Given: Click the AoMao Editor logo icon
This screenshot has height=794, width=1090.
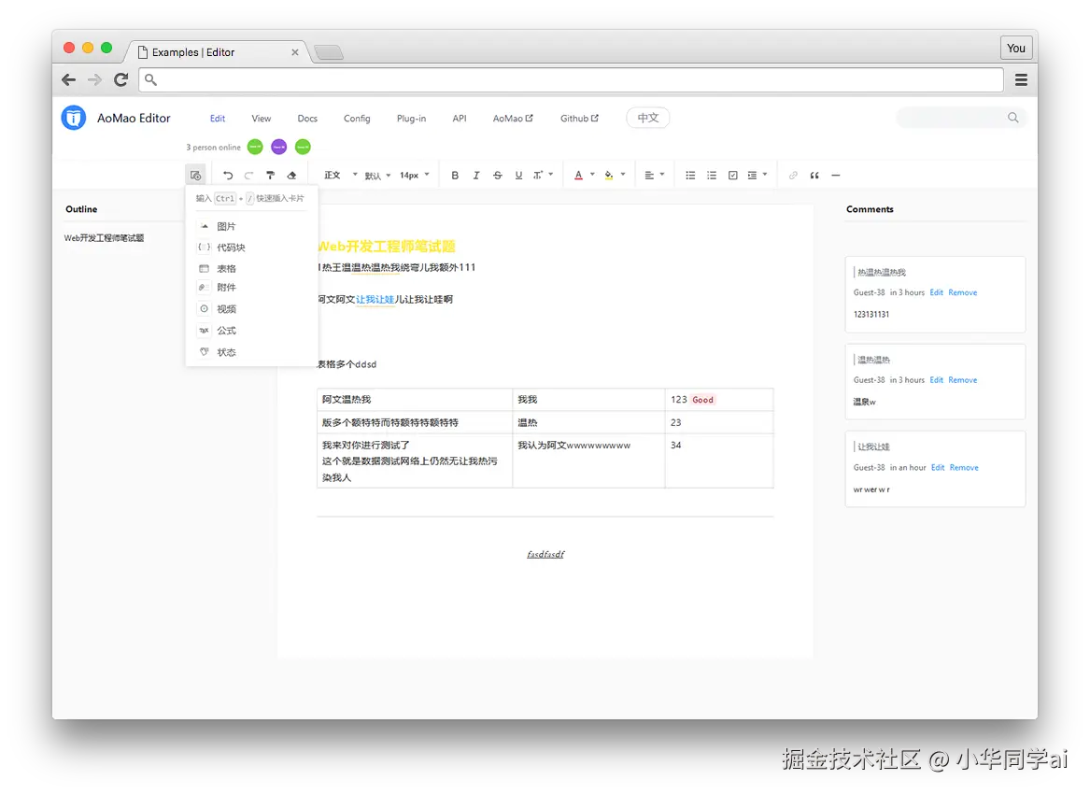Looking at the screenshot, I should [74, 118].
